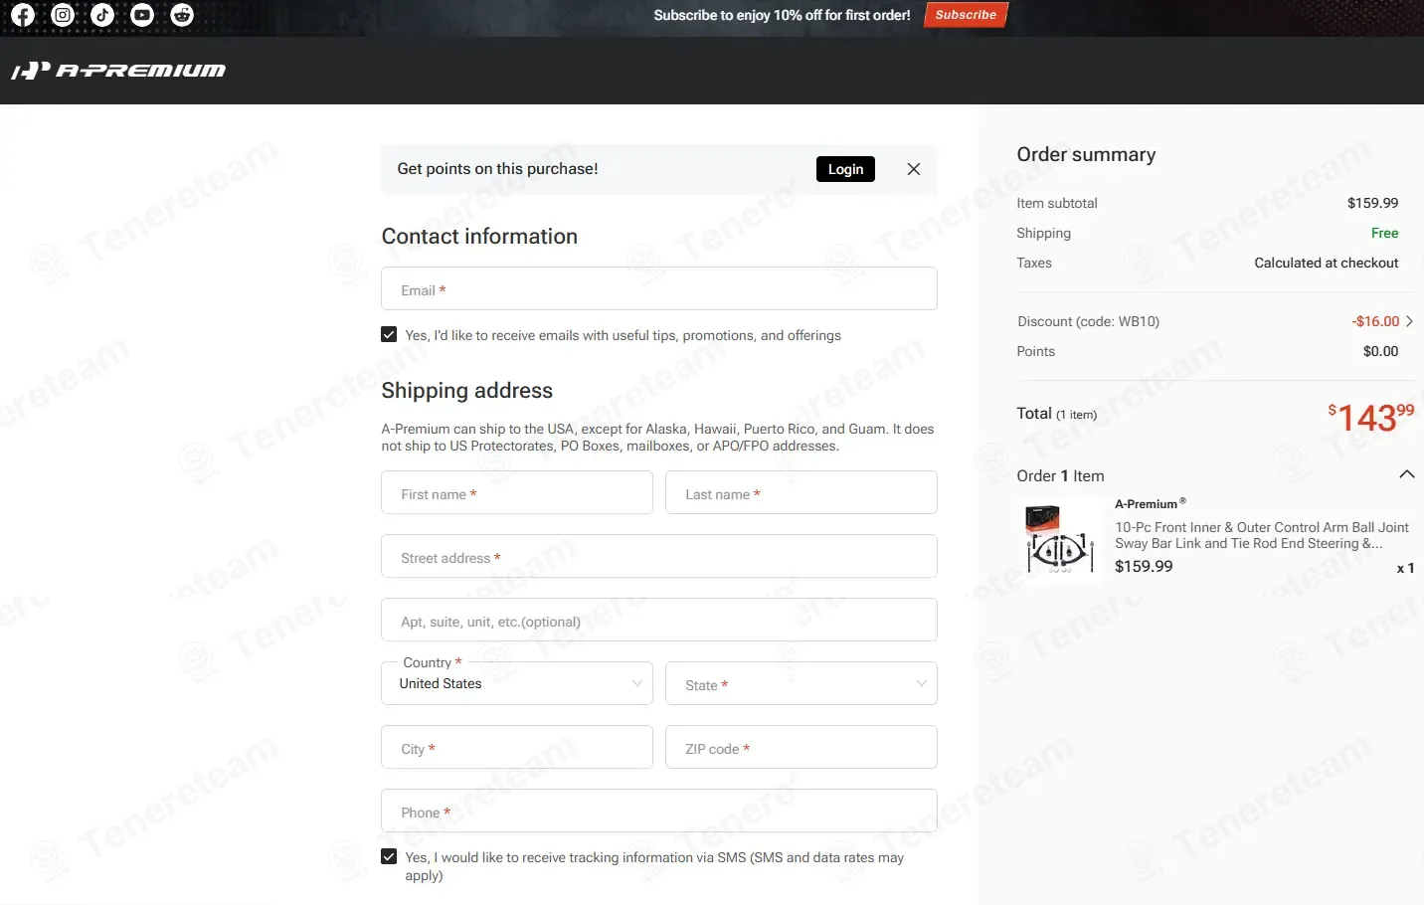Click the Last name field
This screenshot has width=1424, height=905.
801,492
